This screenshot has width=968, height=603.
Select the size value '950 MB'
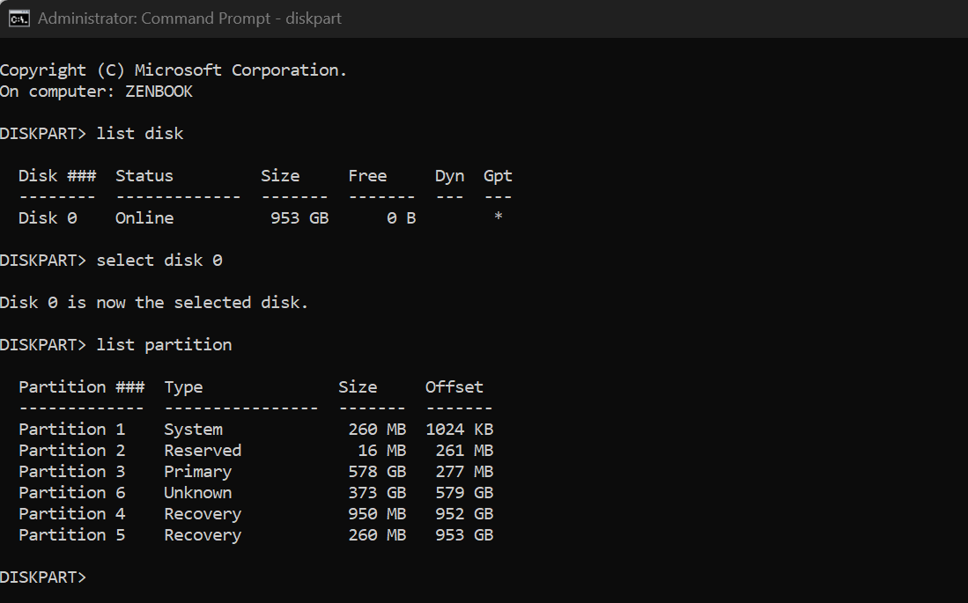click(x=377, y=513)
